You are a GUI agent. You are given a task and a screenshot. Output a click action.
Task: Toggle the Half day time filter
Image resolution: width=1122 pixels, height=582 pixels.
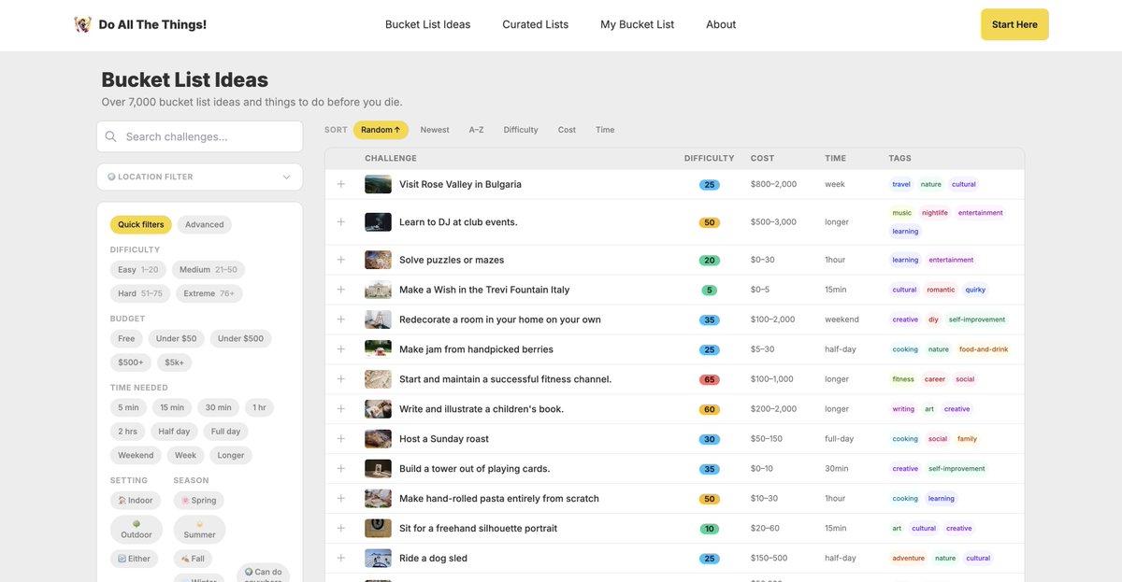[174, 431]
